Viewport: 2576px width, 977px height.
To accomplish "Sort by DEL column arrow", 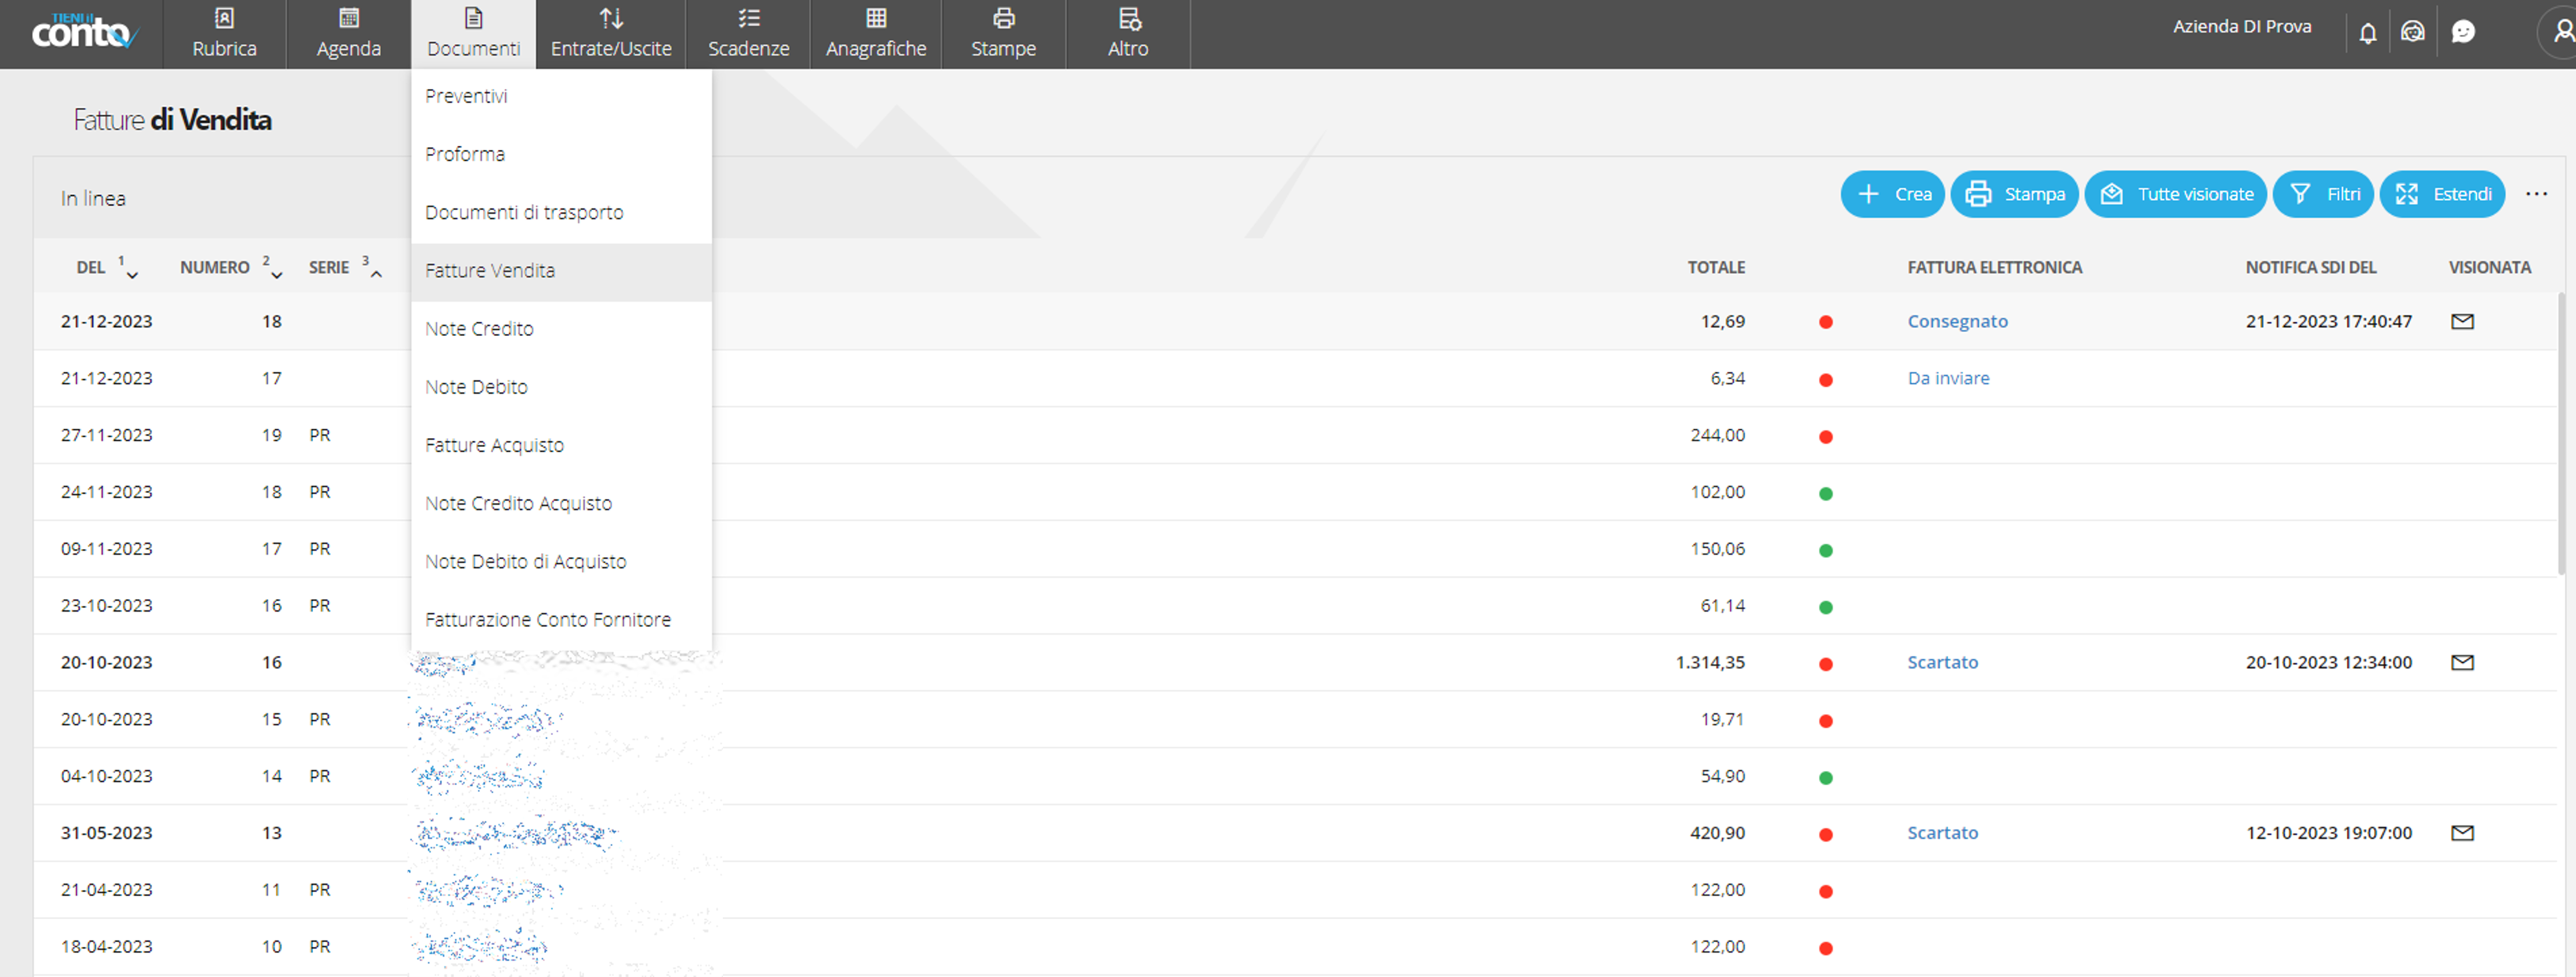I will point(132,275).
